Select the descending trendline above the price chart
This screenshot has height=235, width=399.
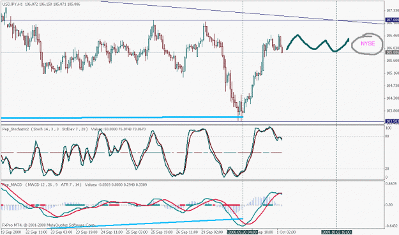pyautogui.click(x=242, y=13)
